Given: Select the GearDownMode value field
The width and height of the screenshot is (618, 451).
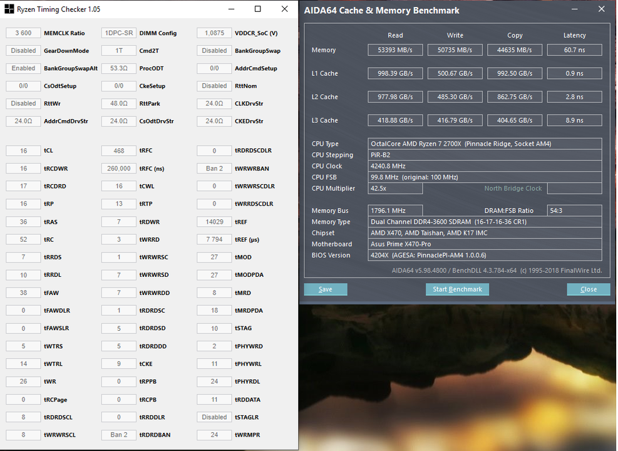Looking at the screenshot, I should coord(23,51).
